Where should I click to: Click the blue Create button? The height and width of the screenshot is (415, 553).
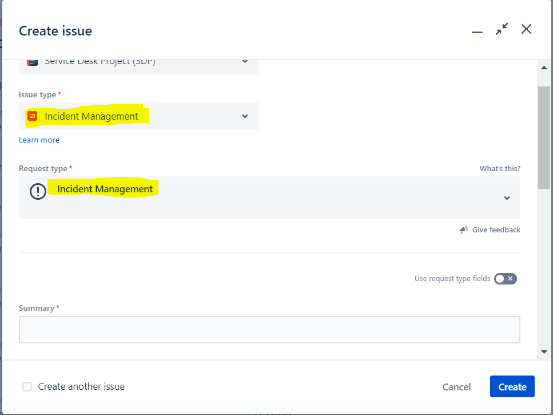point(512,386)
